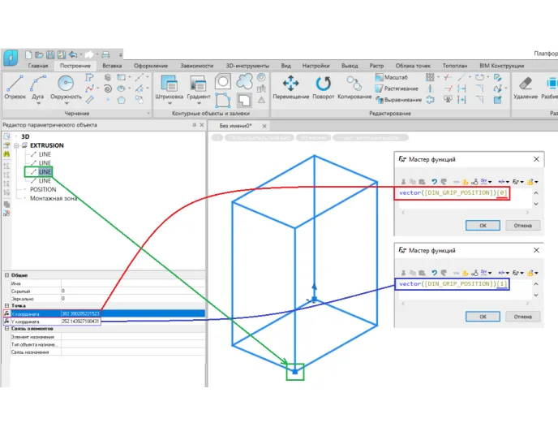Viewport: 558px width, 436px height.
Task: Select the spline curve tool
Action: point(89,88)
